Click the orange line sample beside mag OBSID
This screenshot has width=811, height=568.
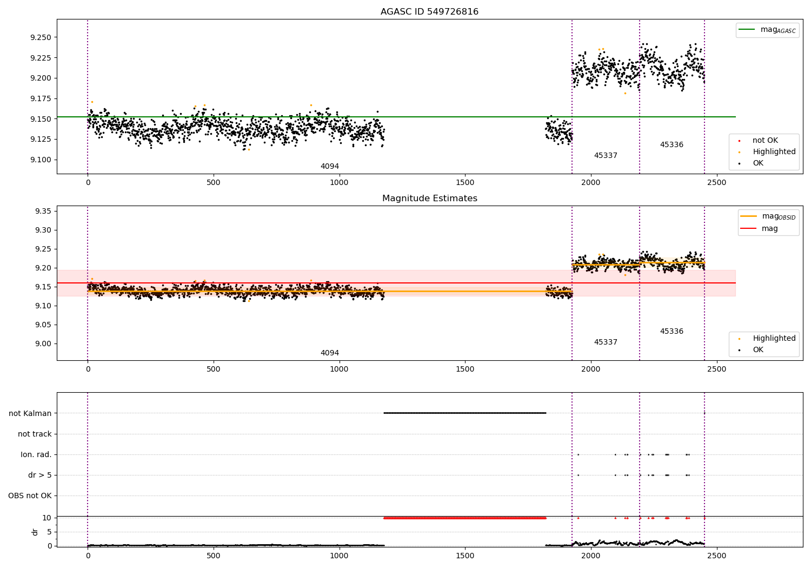pyautogui.click(x=748, y=216)
